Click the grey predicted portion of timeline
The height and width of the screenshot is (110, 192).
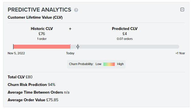[x=125, y=47]
